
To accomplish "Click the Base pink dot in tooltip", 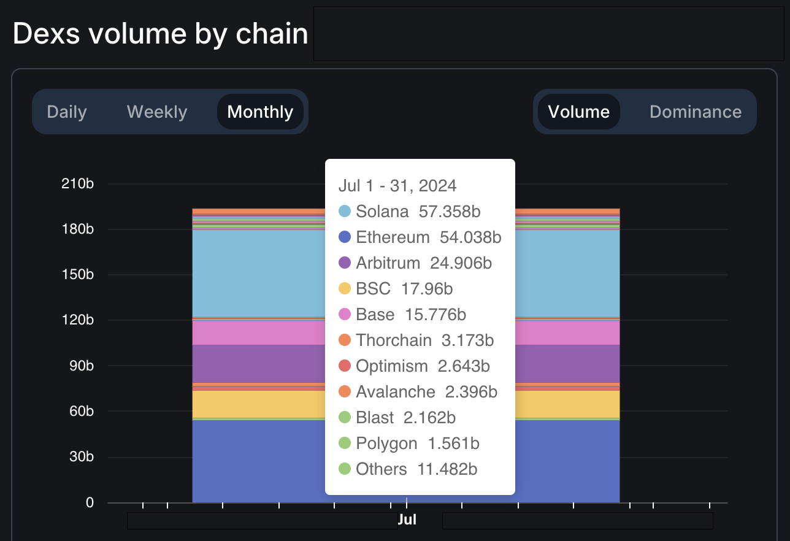I will (345, 315).
